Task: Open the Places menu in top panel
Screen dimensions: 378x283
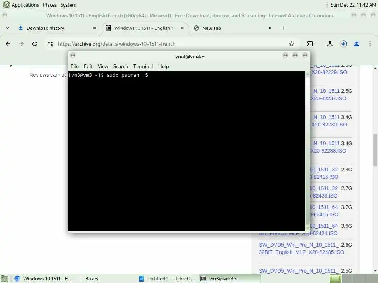Action: (x=50, y=5)
